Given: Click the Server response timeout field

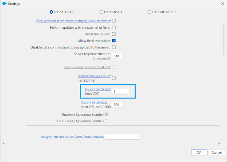Looking at the screenshot, I should [x=117, y=56].
